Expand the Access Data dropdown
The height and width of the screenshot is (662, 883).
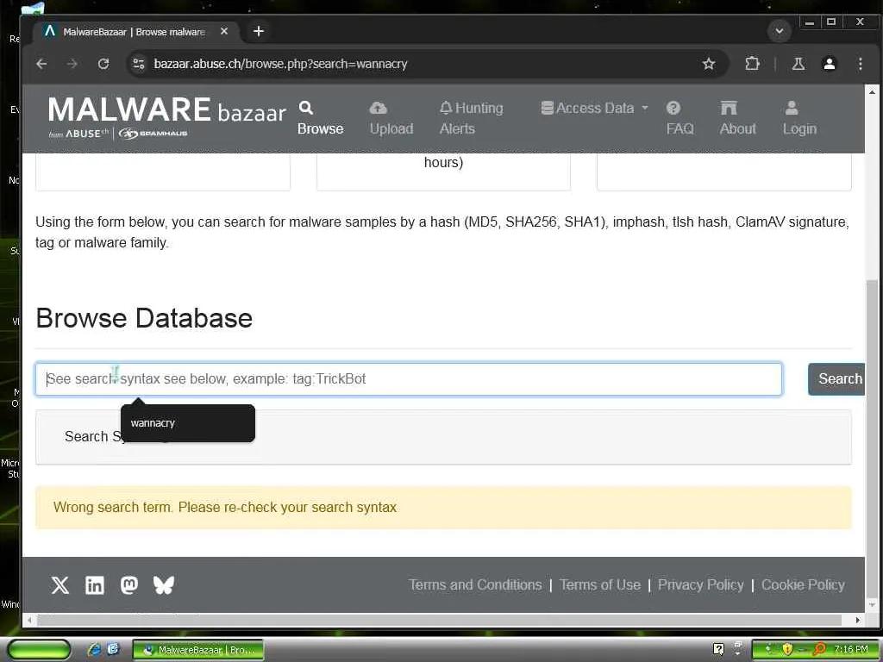click(595, 108)
